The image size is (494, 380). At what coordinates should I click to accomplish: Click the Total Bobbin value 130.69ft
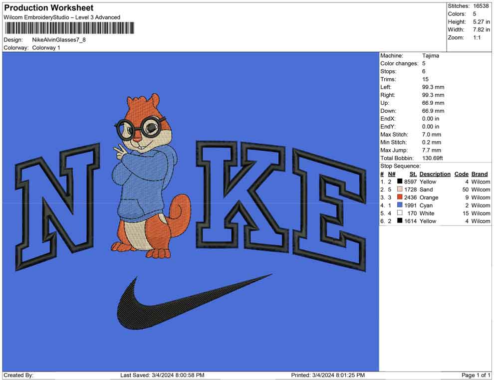click(x=432, y=158)
